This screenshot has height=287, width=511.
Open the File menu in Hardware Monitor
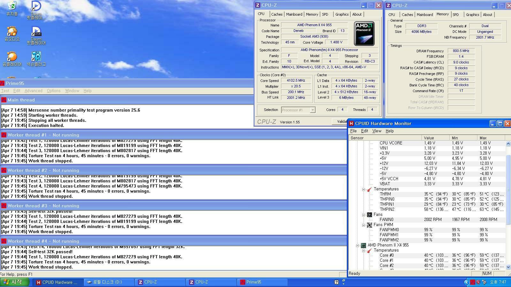[x=353, y=131]
